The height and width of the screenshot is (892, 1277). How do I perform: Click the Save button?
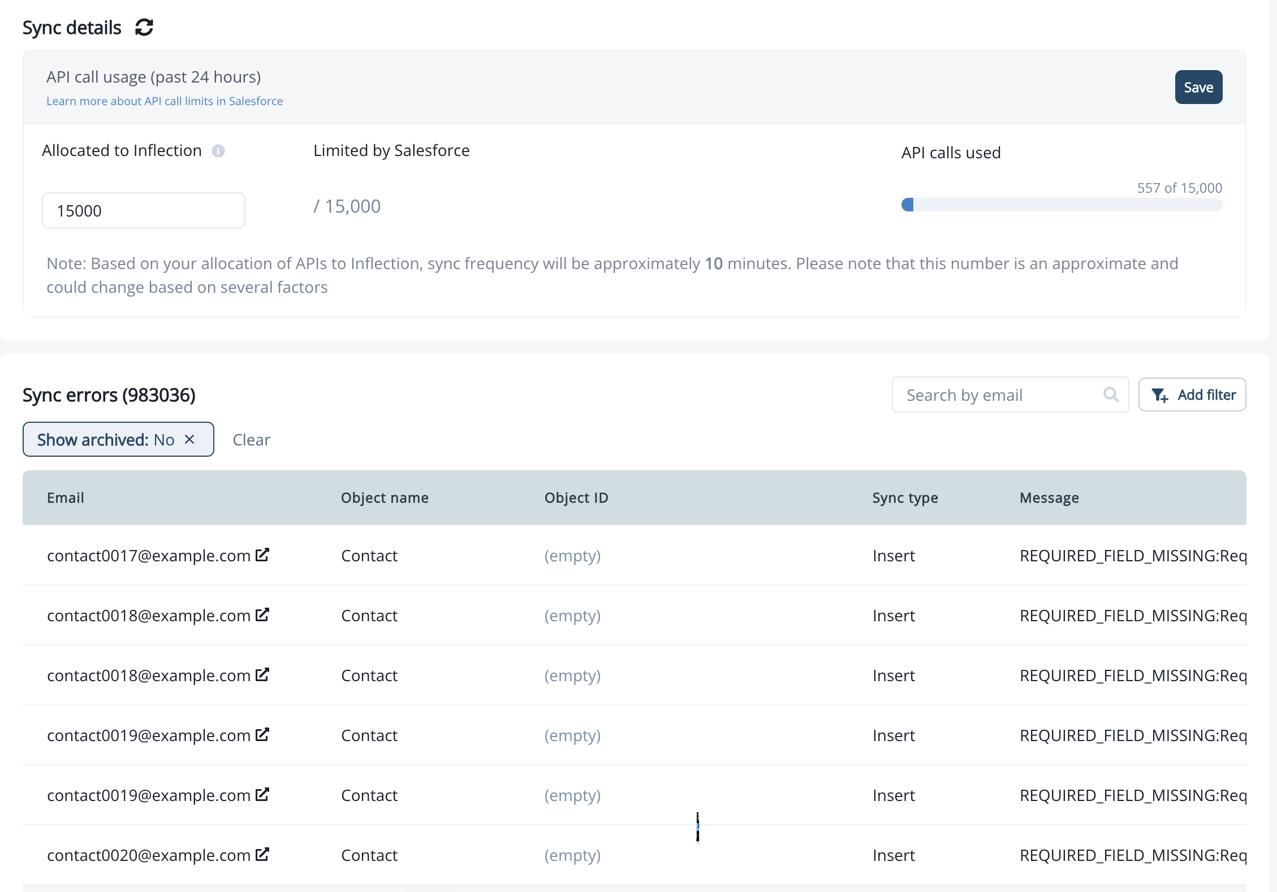tap(1198, 87)
